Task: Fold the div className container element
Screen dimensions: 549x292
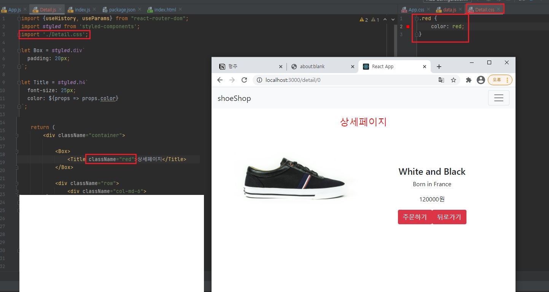Action: (17, 136)
